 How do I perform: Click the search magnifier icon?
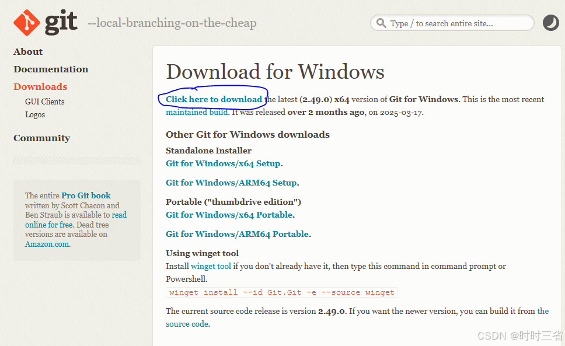(x=381, y=23)
